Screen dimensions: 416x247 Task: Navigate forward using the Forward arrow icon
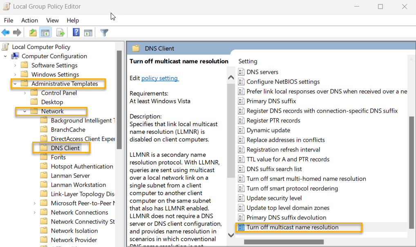(16, 32)
